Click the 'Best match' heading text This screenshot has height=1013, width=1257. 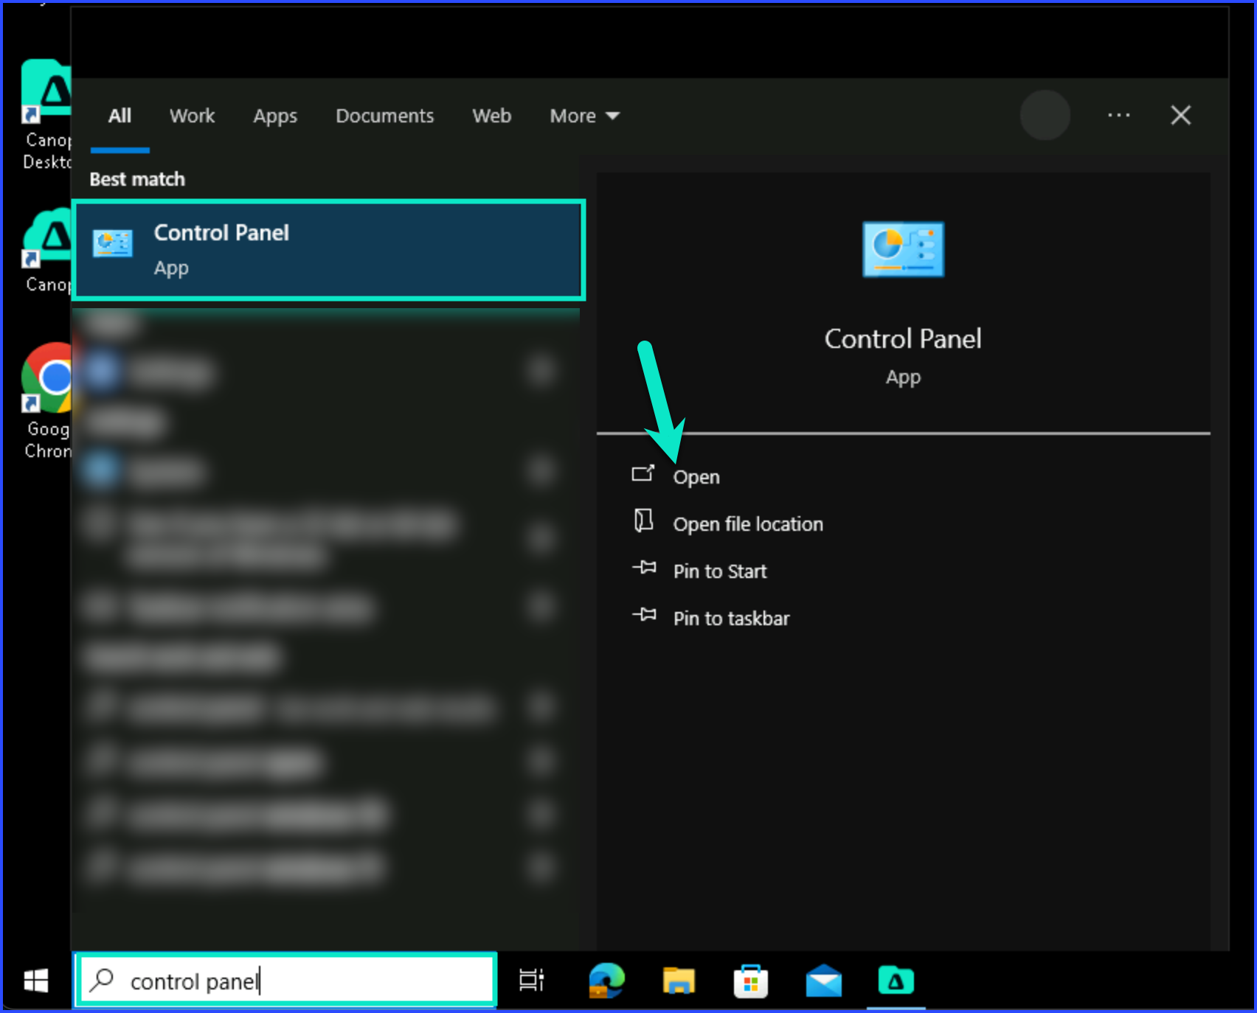[x=137, y=179]
